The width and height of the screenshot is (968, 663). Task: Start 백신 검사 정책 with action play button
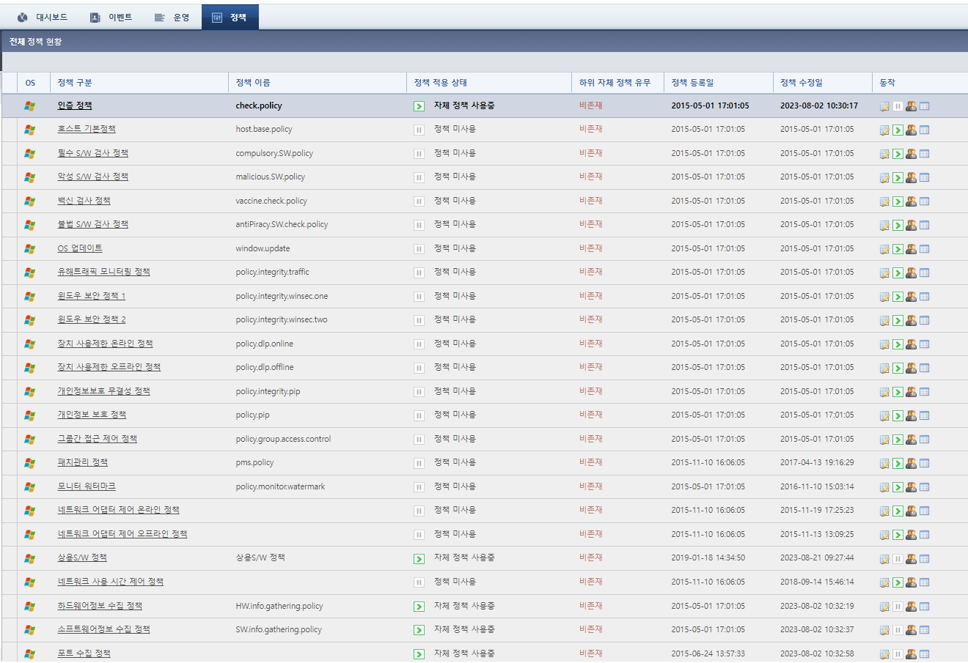(898, 201)
